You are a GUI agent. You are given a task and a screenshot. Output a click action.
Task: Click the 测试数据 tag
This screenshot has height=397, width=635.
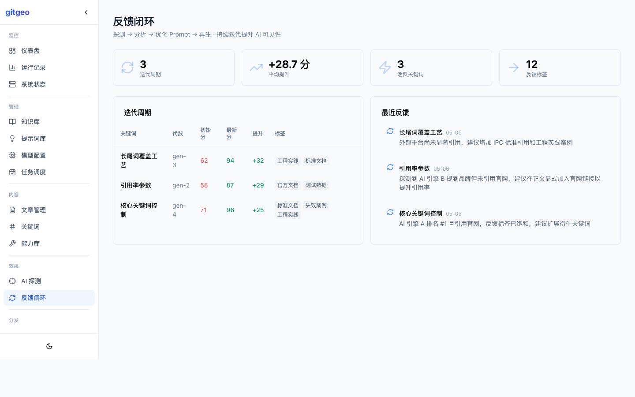316,185
